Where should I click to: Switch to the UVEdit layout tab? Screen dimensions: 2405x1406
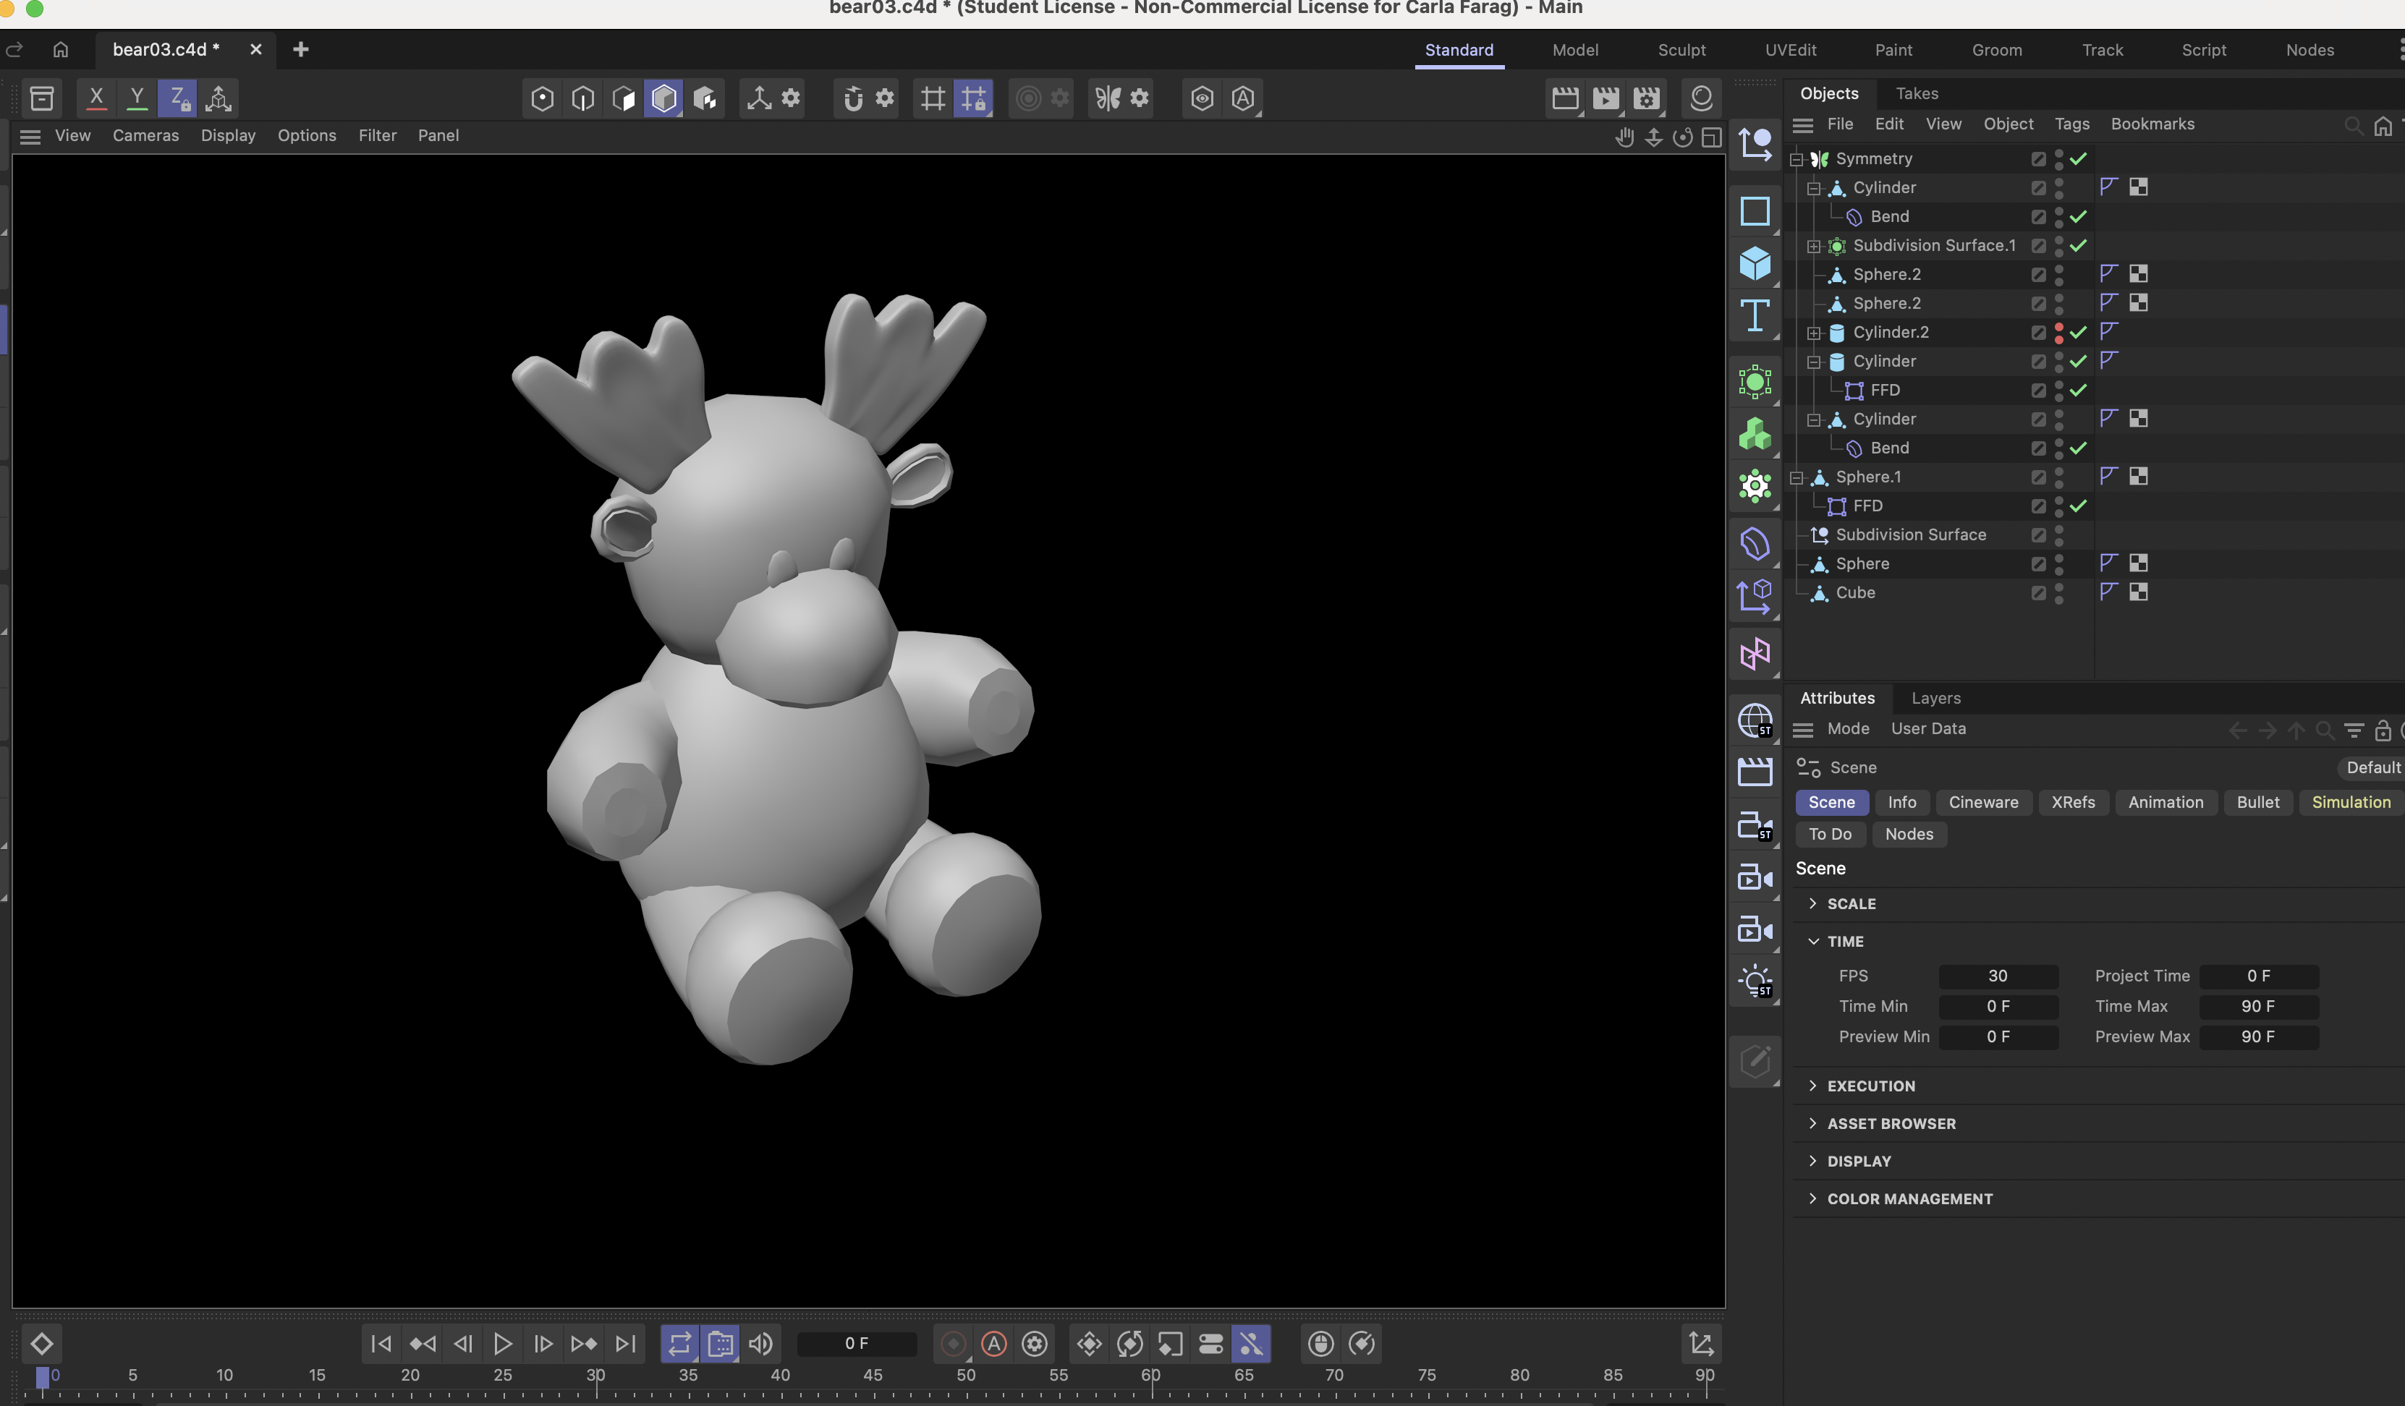tap(1791, 50)
